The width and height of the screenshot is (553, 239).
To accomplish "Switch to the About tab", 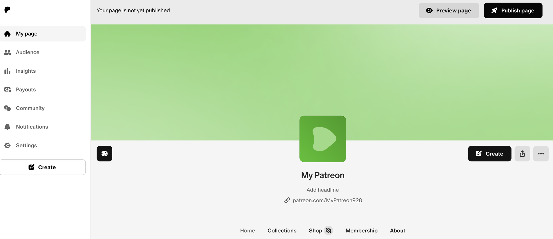I will point(398,231).
